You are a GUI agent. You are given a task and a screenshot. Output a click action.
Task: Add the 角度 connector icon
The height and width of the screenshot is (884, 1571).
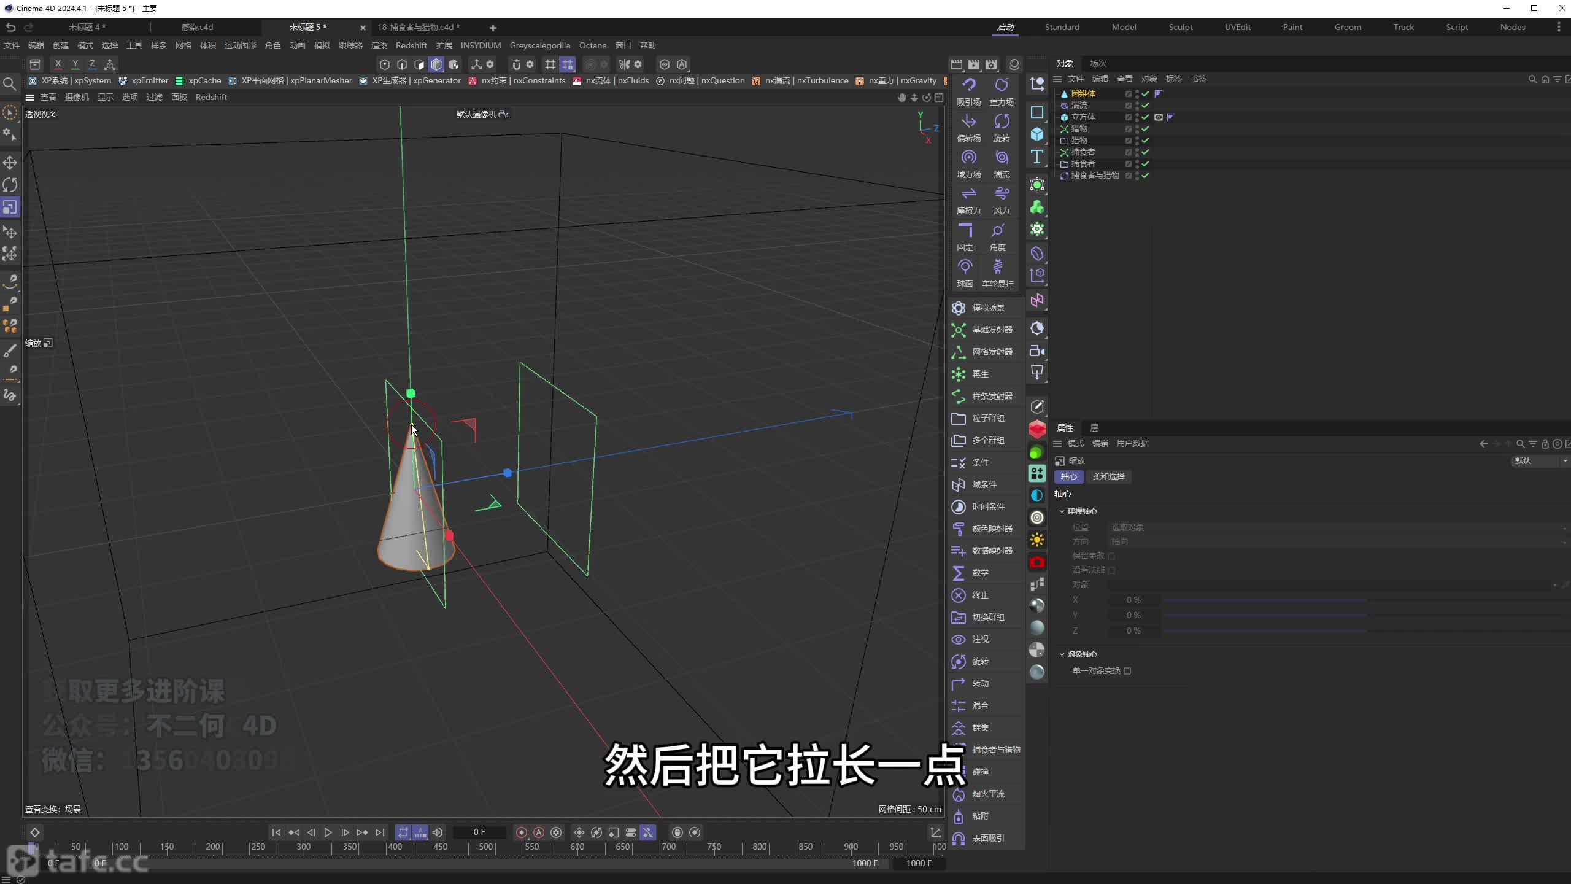(x=998, y=237)
